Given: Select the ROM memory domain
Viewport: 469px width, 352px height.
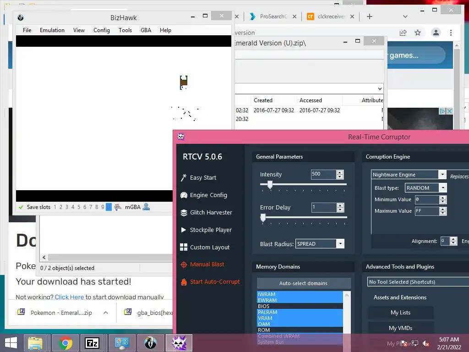Looking at the screenshot, I should coord(300,330).
